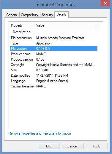Select the Details tab
Viewport: 112px width, 154px height.
[x=61, y=14]
